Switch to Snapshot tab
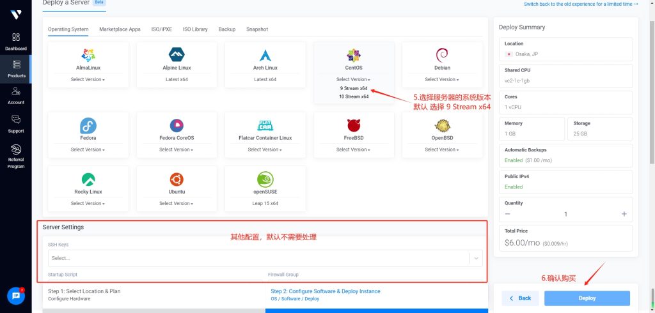 (257, 29)
